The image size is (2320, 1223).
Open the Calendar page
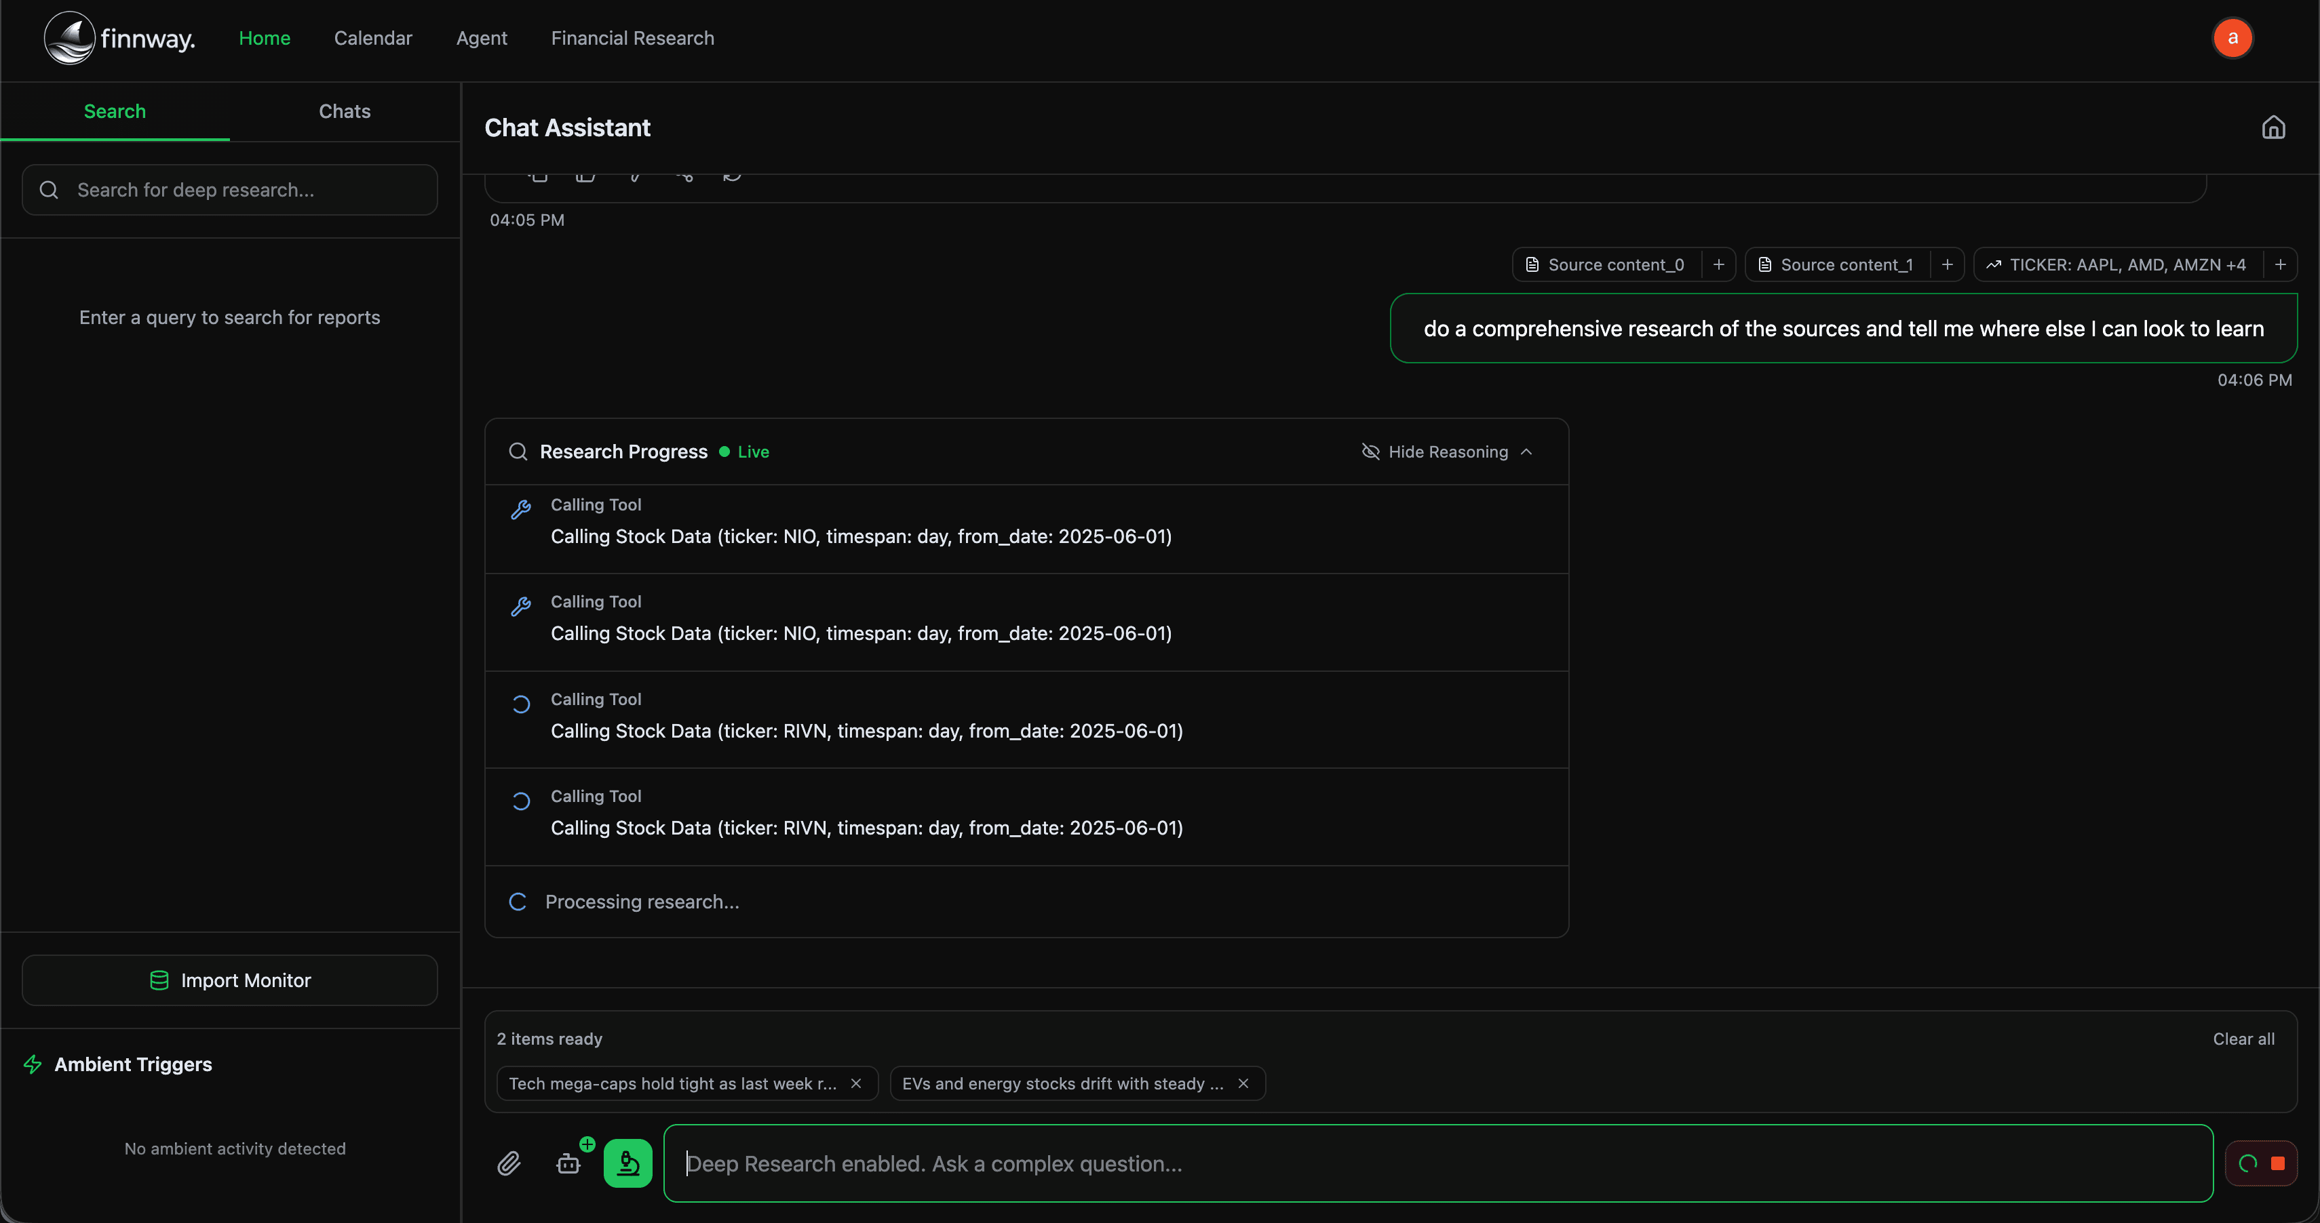tap(373, 38)
